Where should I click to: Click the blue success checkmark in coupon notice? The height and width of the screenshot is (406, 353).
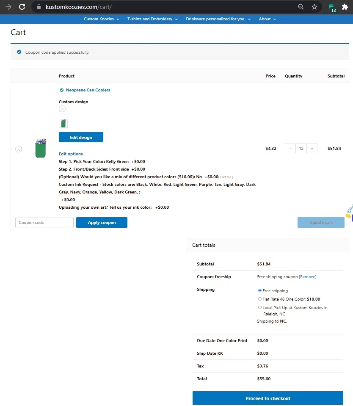tap(19, 52)
